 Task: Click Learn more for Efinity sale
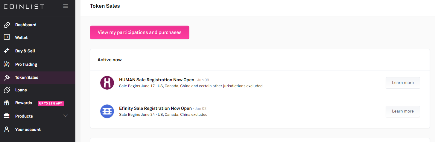(x=403, y=111)
